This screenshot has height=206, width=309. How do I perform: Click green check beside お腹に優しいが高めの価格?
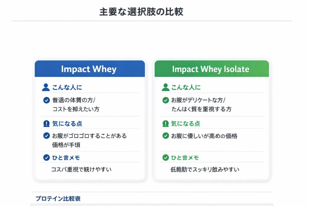(x=165, y=136)
